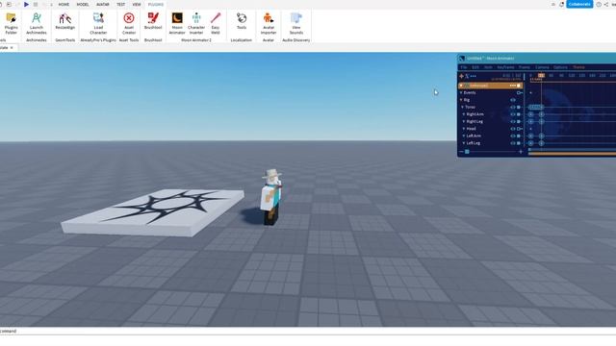Screen dimensions: 616x346
Task: Switch to the AVATAR ribbon tab
Action: (x=103, y=4)
